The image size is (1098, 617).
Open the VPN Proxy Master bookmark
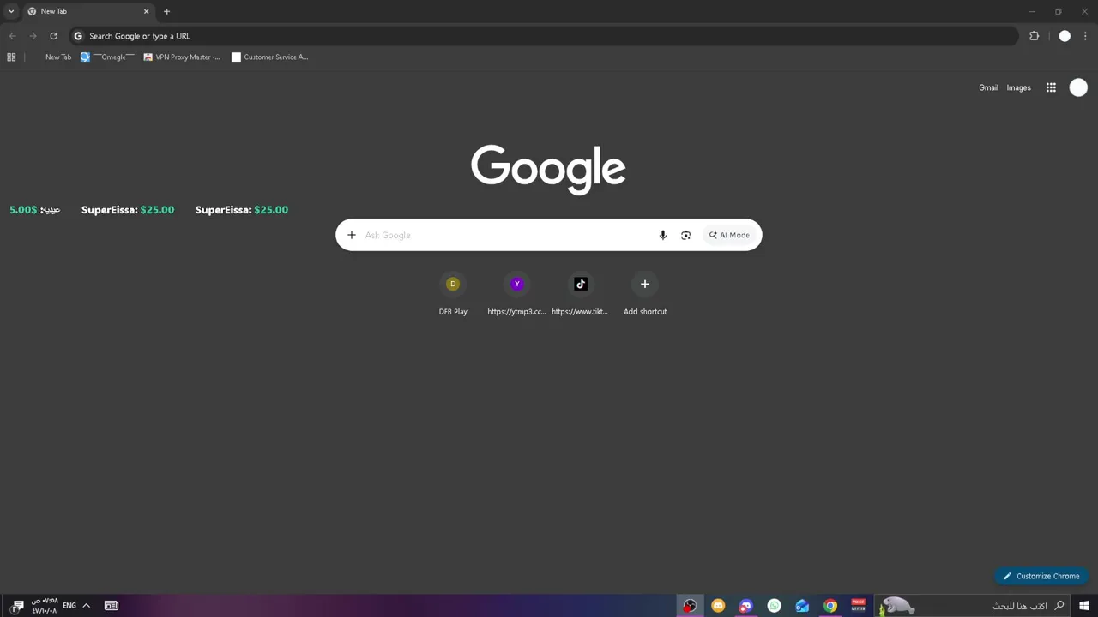(x=182, y=57)
